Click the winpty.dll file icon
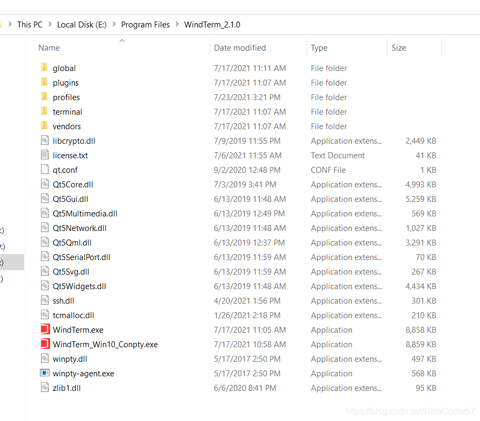480x421 pixels. (x=45, y=358)
